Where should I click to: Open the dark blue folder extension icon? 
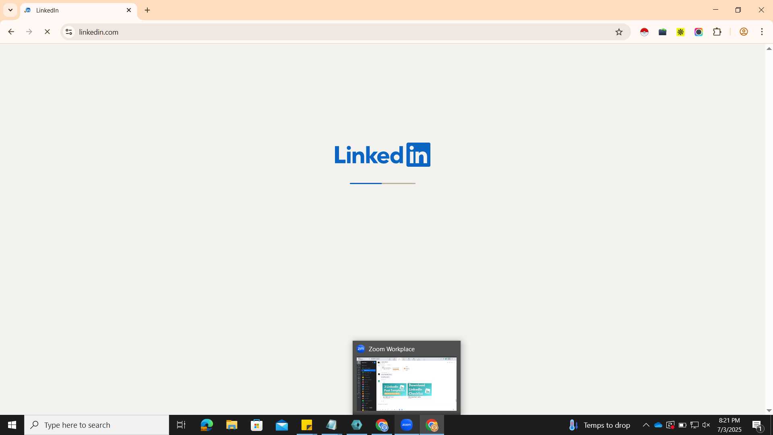(x=662, y=32)
